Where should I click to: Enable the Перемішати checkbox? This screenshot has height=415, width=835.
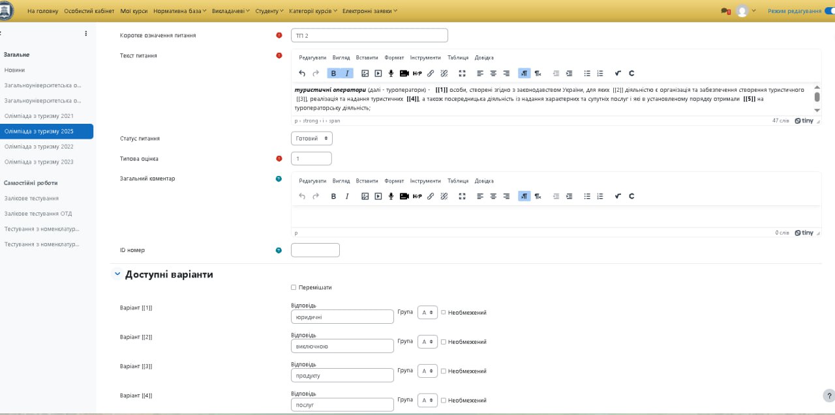click(x=294, y=287)
